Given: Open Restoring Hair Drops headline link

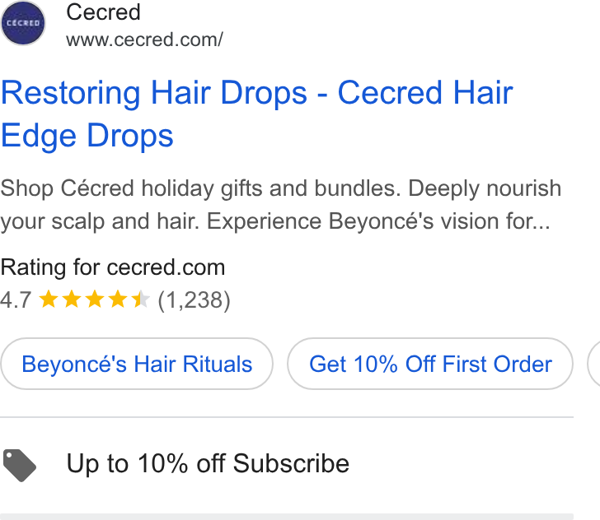Looking at the screenshot, I should pyautogui.click(x=257, y=92).
